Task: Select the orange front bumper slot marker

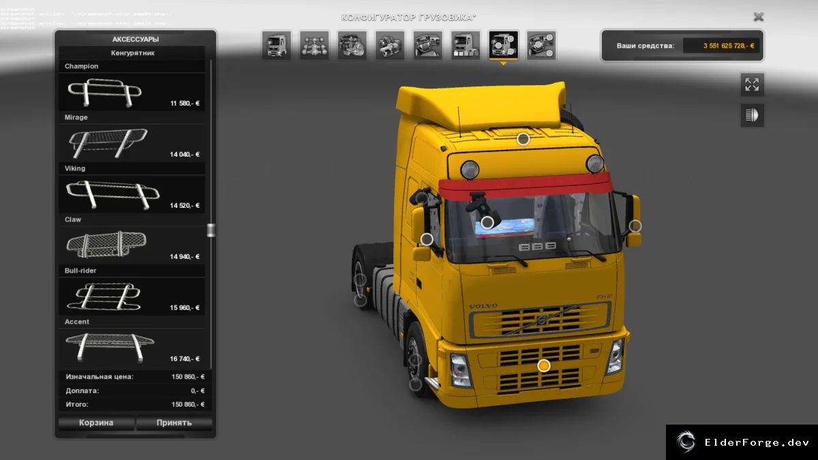Action: 543,366
